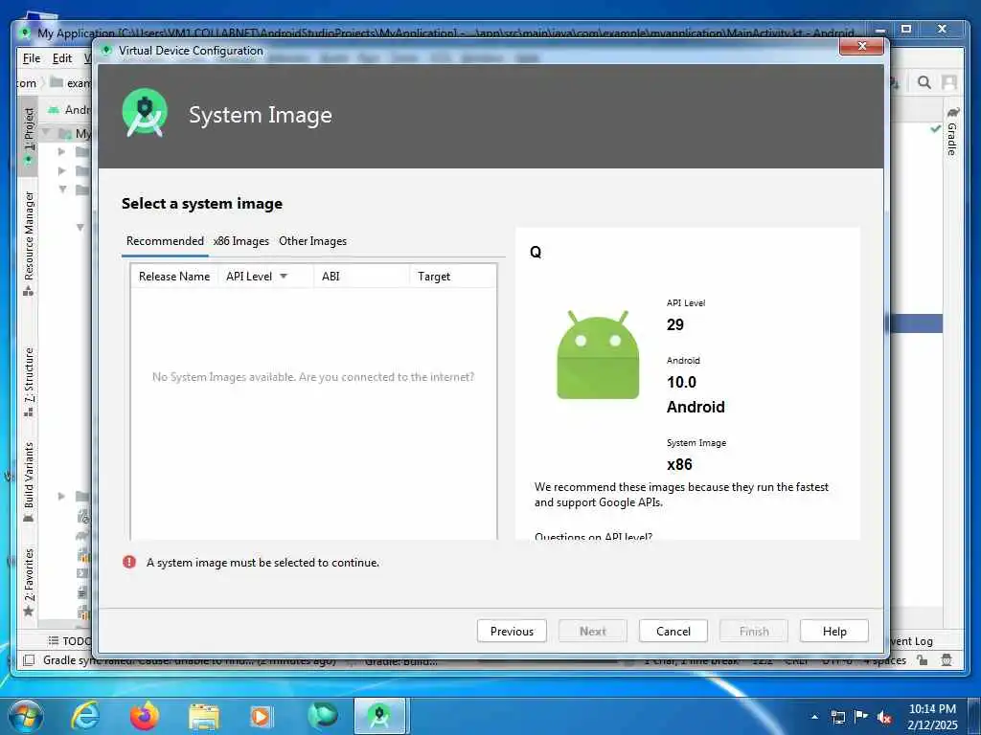Screen dimensions: 981x735
Task: Open Action Center flag icon in tray
Action: pos(861,716)
